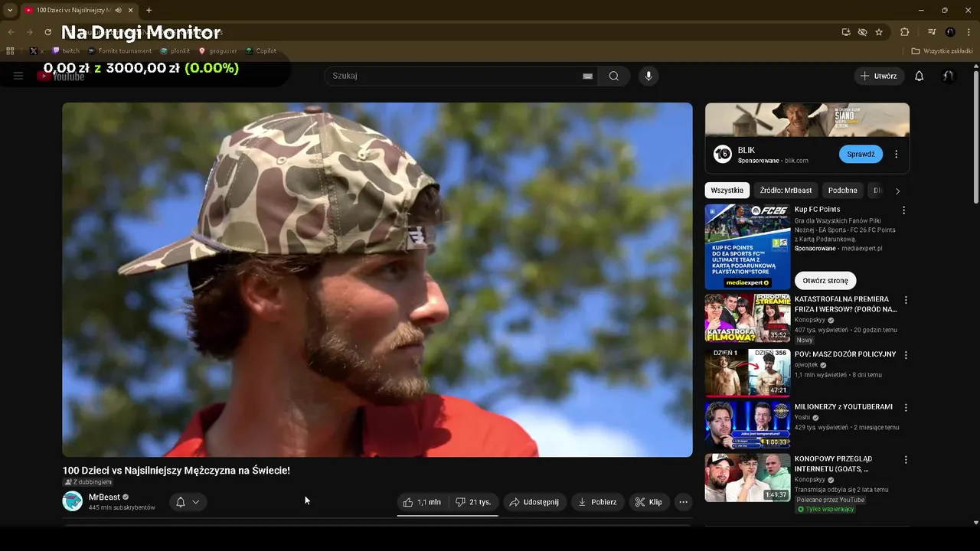Open the MILIONERZY z YOUTUBERAMI thumbnail
Screen dimensions: 980x551
747,425
